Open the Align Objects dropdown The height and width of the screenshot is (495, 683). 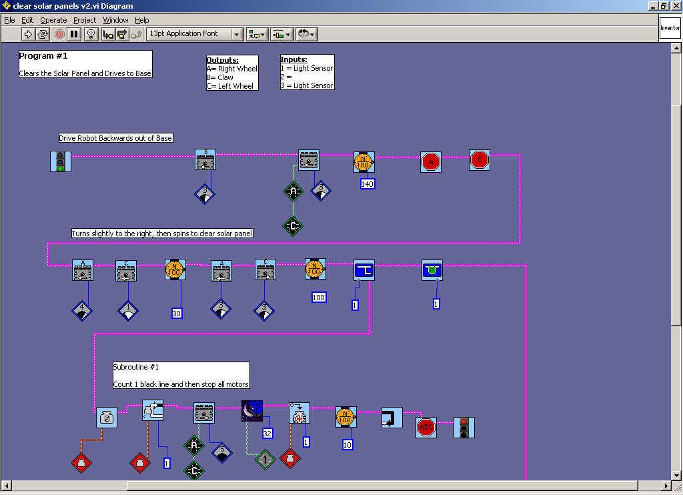(x=257, y=34)
